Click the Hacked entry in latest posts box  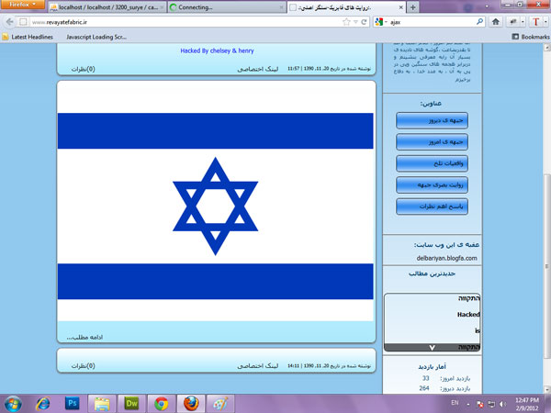(x=468, y=314)
